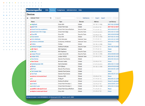Open the JBN Test 2 device link
The width and height of the screenshot is (145, 106).
coord(34,49)
